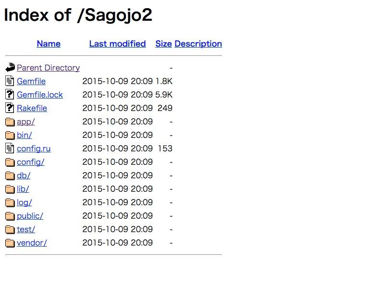Click the folder icon beside app/
Image resolution: width=385 pixels, height=286 pixels.
(x=10, y=122)
